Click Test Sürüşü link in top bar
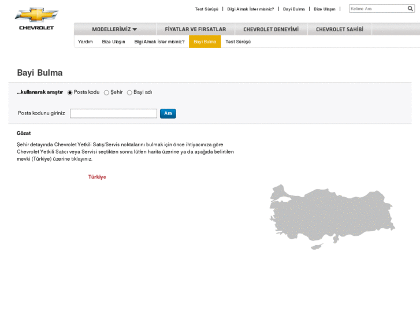The image size is (420, 315). pyautogui.click(x=206, y=9)
